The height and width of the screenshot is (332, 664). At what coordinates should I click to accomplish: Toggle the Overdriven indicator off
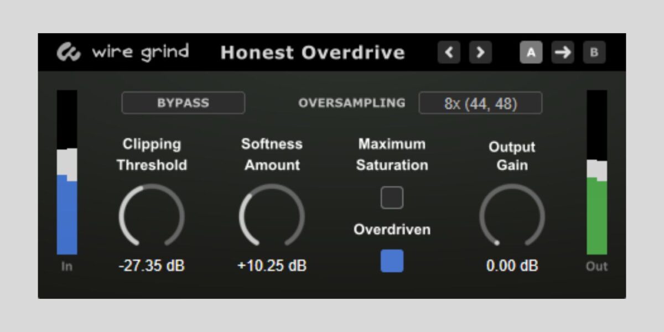coord(392,261)
